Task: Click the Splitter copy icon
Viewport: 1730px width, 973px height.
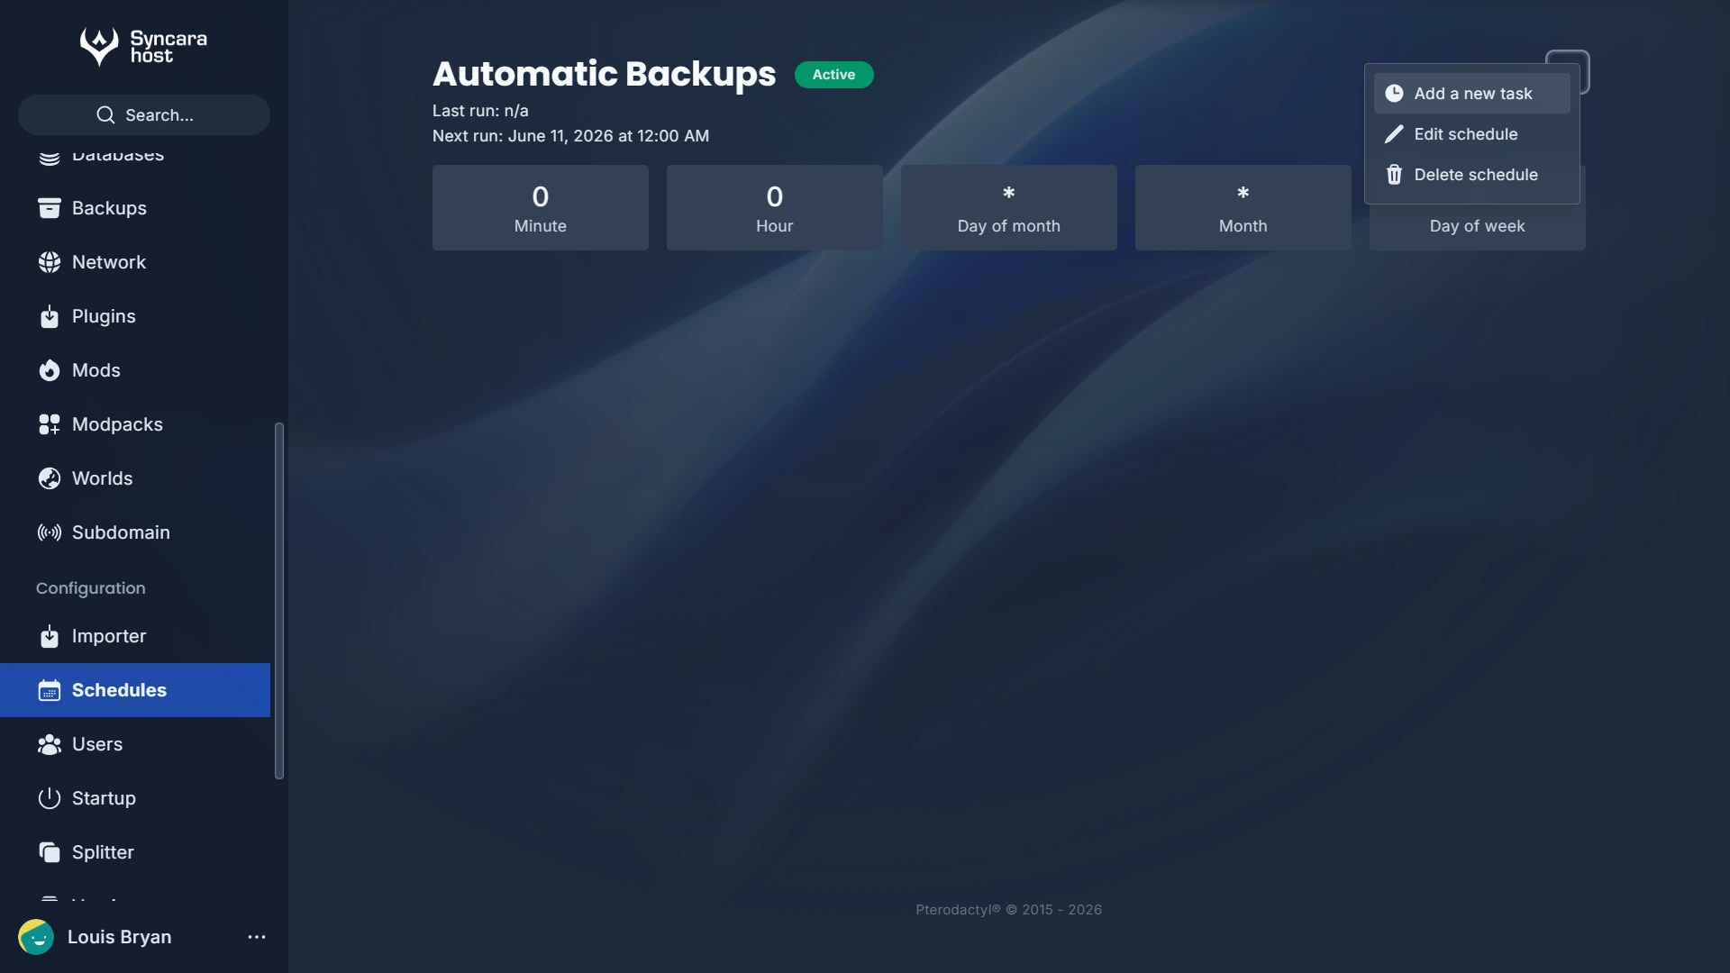Action: (50, 852)
